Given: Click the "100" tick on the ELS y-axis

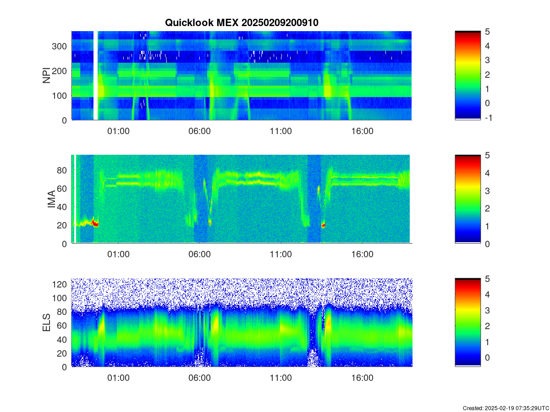Looking at the screenshot, I should coord(60,298).
